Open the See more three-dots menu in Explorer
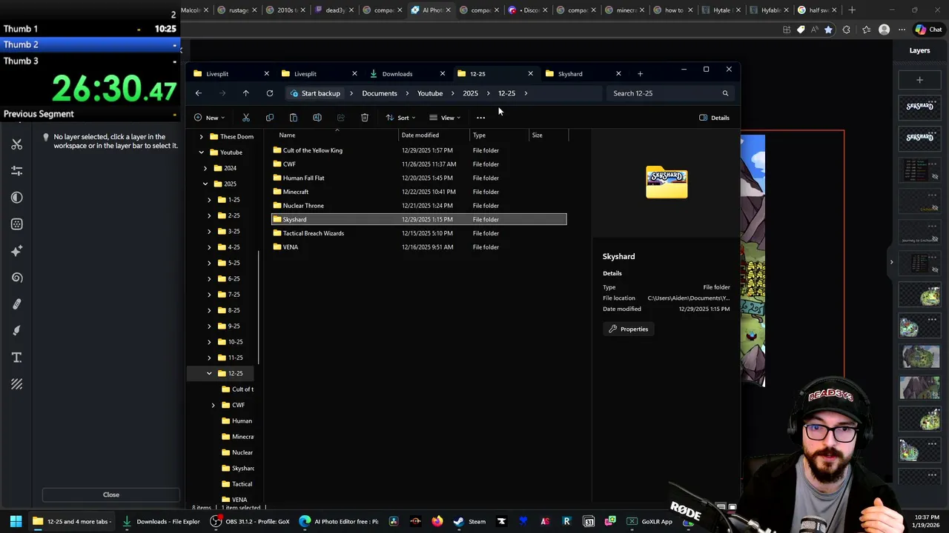This screenshot has width=949, height=533. (x=480, y=118)
